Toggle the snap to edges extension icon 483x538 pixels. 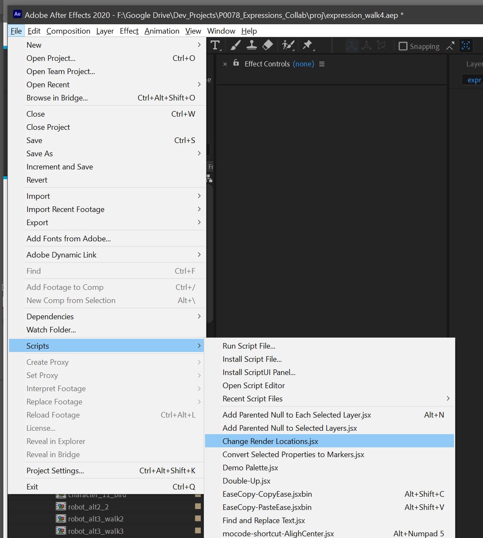point(450,46)
